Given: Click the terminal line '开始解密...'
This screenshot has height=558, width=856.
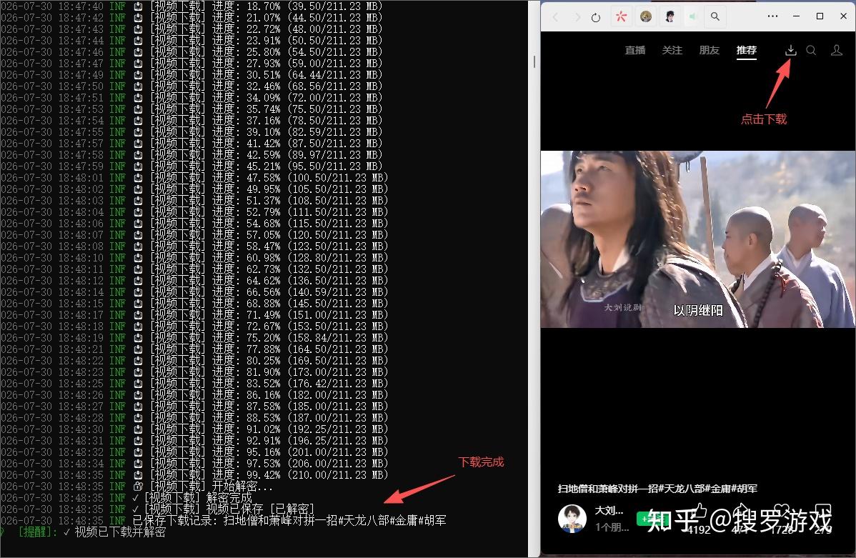Looking at the screenshot, I should coord(136,486).
